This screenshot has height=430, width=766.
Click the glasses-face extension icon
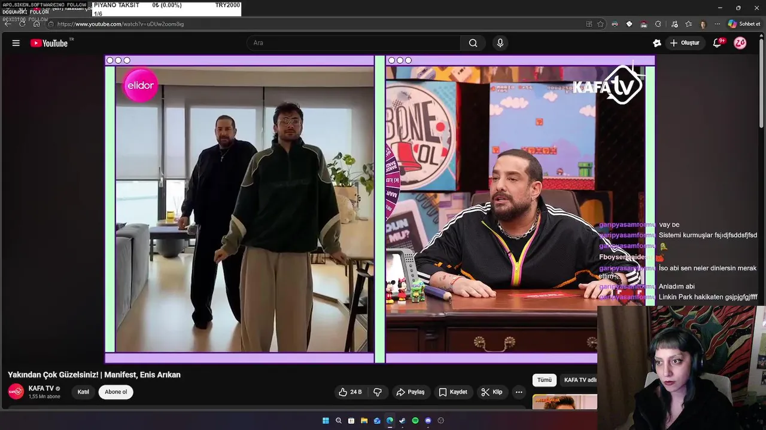(615, 24)
